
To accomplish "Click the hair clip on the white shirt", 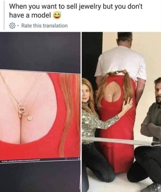I will [118, 72].
